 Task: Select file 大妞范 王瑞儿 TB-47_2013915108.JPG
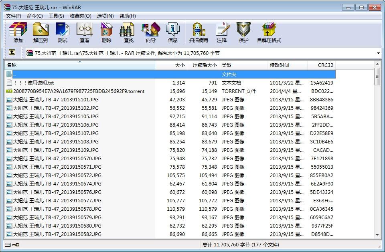pos(170,141)
